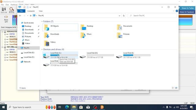Open DiskGenius Disk menu

(x=7, y=5)
